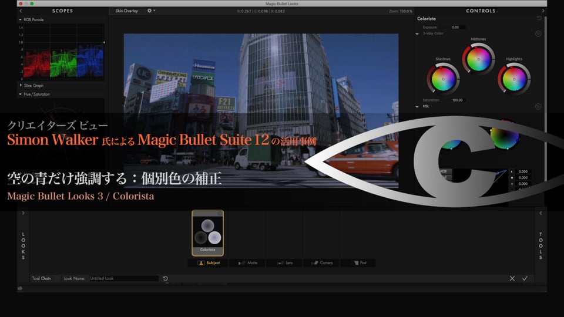Open the LOOKS vertical panel

tap(23, 246)
